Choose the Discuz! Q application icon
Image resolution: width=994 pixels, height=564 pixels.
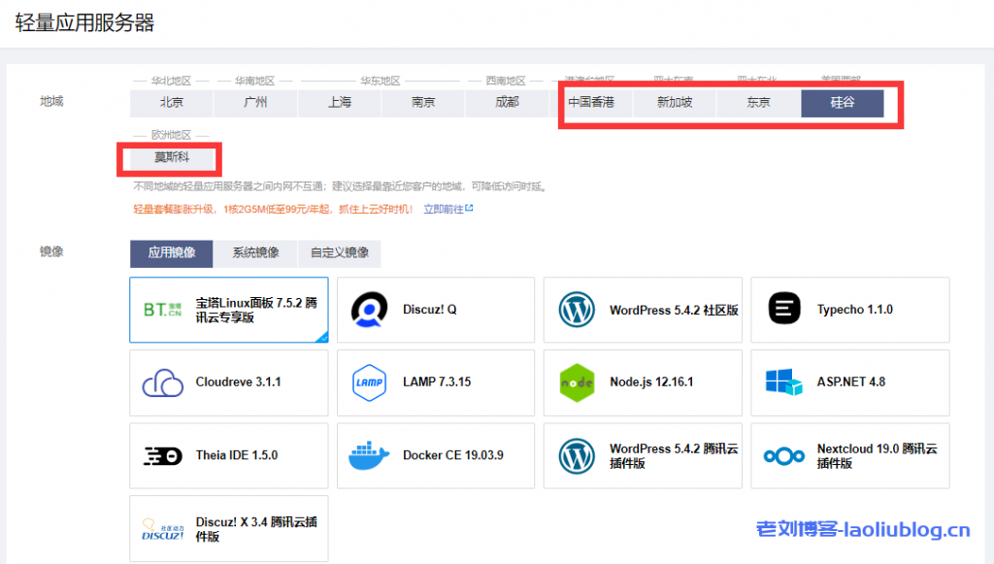click(370, 310)
